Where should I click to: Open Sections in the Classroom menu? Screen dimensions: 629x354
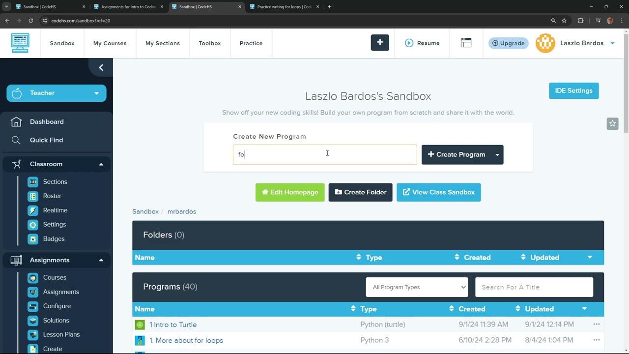(55, 181)
